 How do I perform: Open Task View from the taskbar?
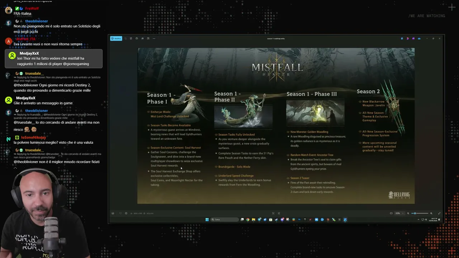[x=242, y=220]
